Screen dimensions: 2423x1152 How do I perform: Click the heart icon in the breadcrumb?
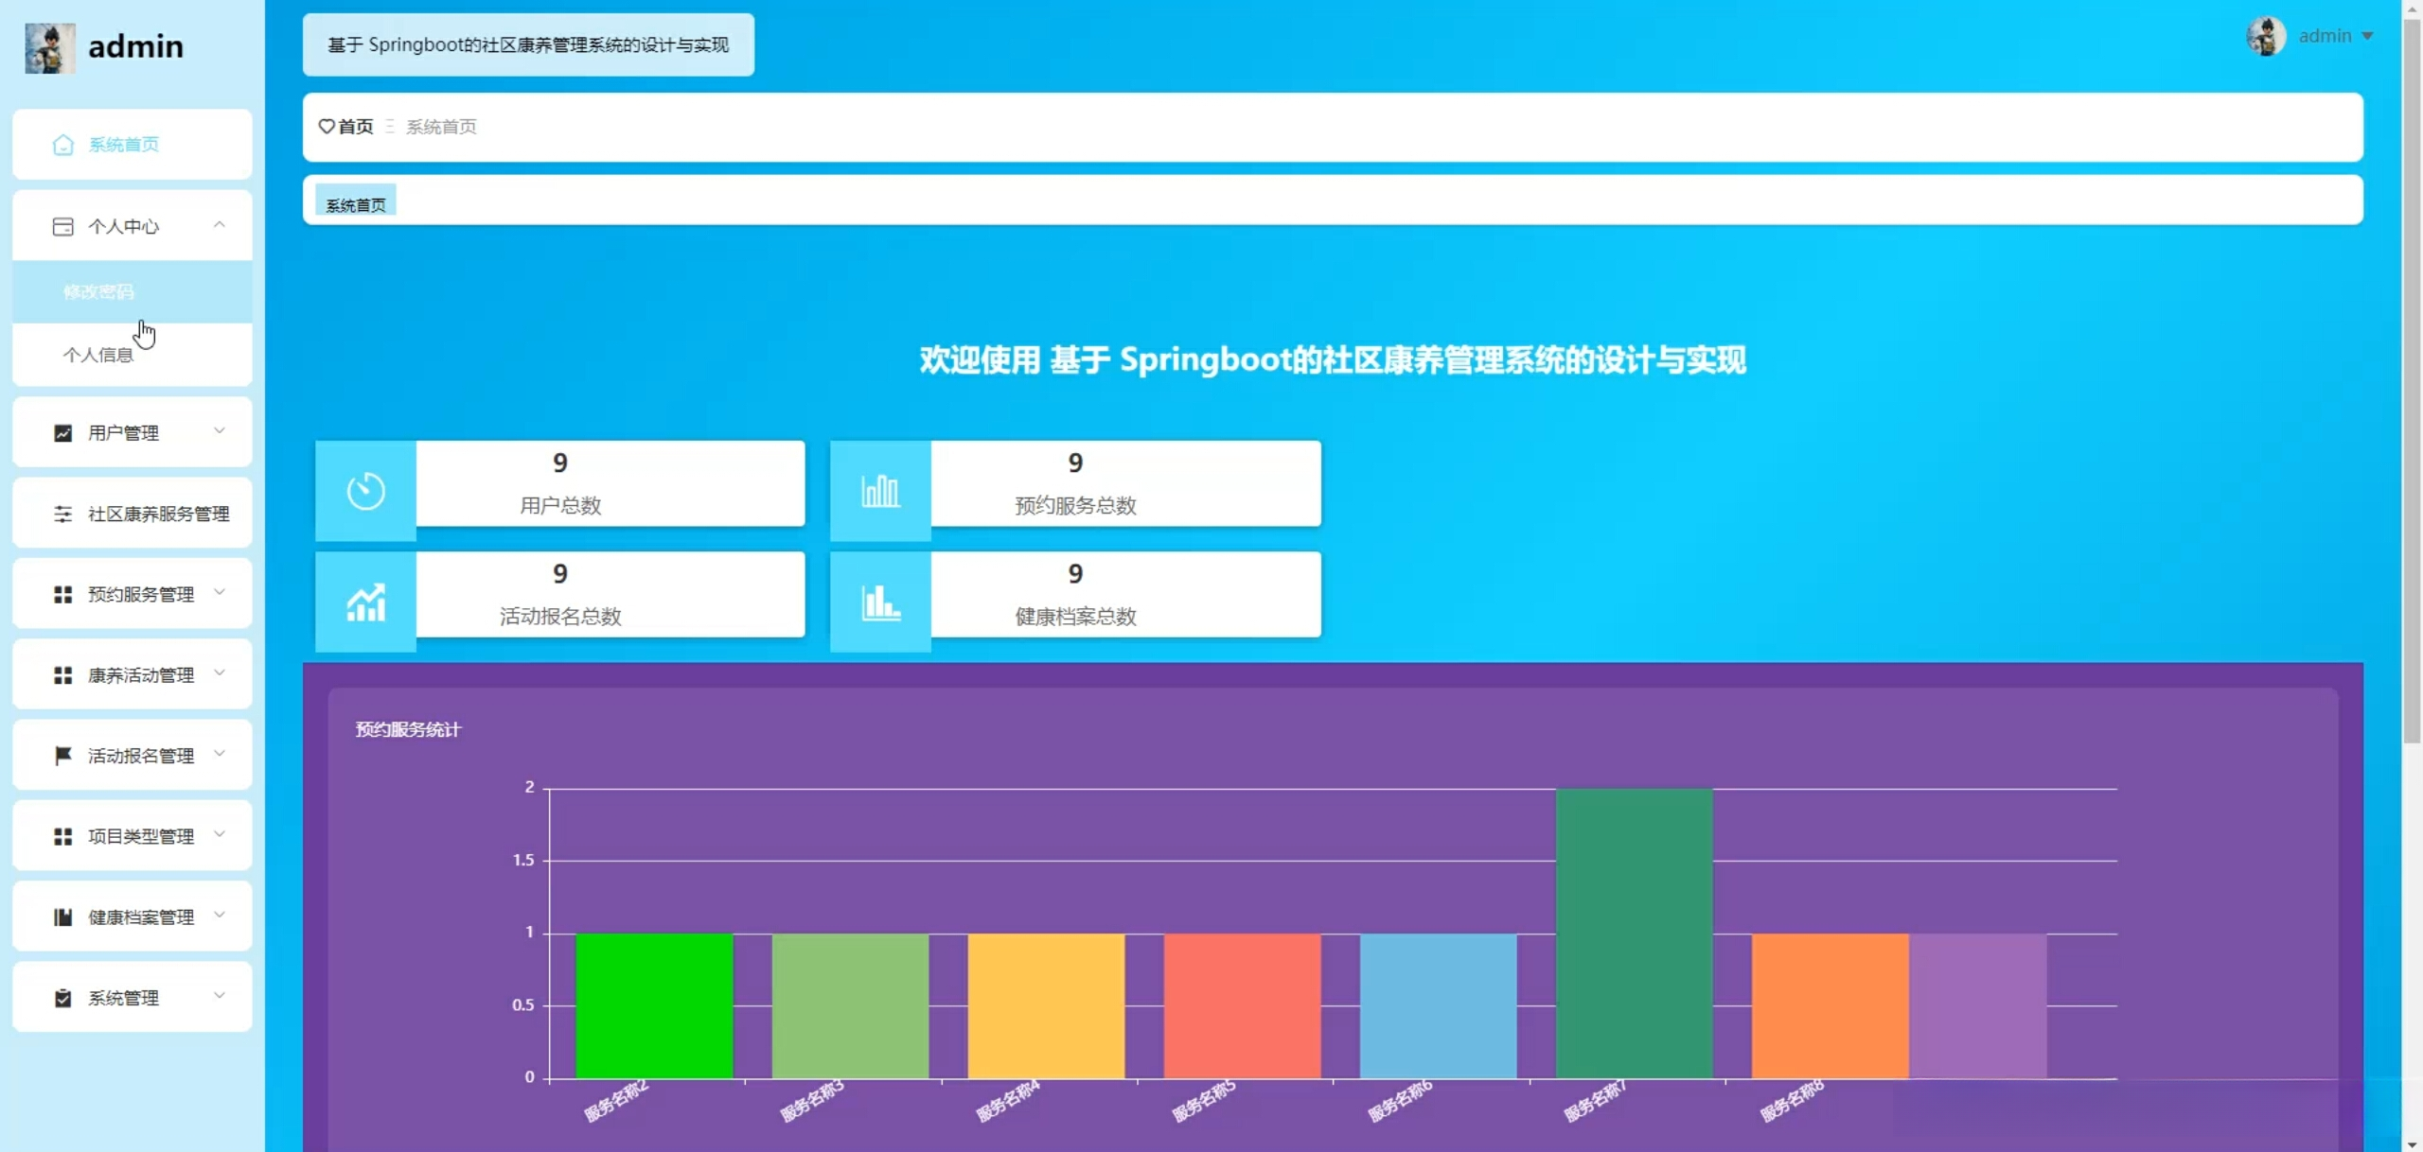tap(327, 126)
